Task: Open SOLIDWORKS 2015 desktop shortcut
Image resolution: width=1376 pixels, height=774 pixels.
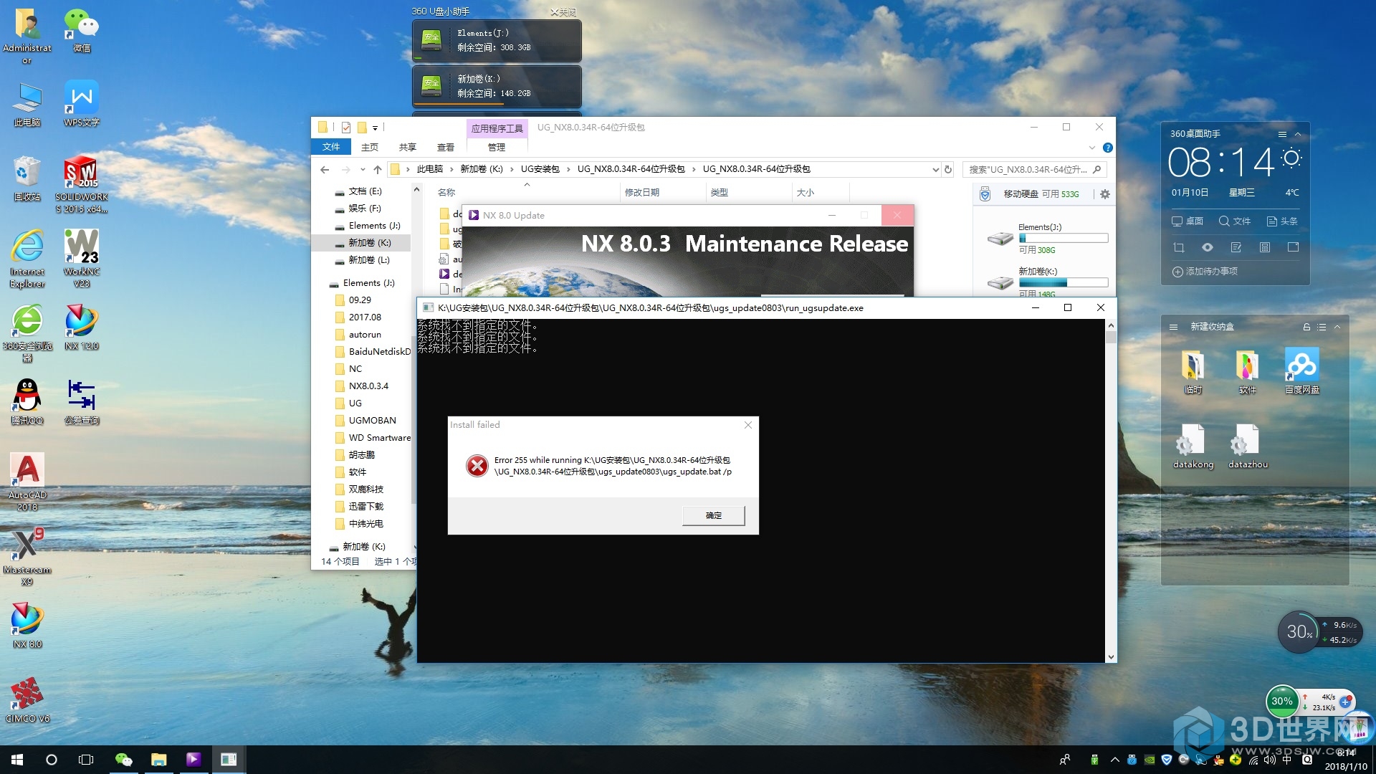Action: 82,184
